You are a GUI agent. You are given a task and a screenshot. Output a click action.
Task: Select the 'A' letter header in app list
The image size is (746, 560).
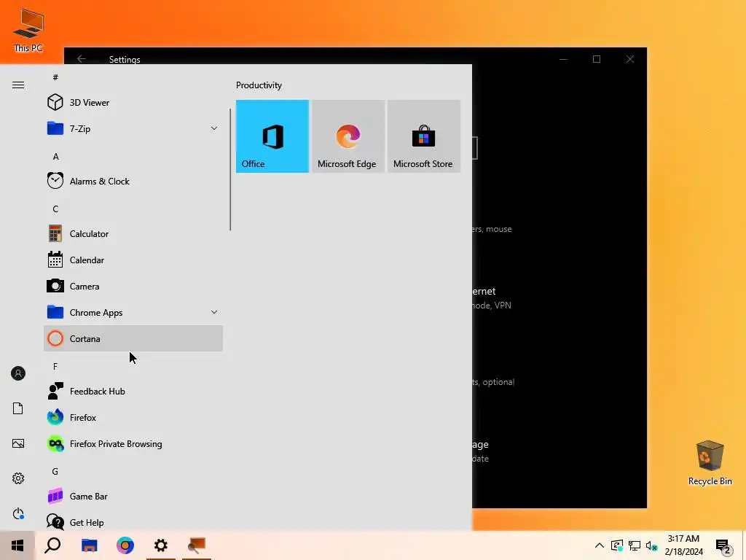tap(55, 156)
